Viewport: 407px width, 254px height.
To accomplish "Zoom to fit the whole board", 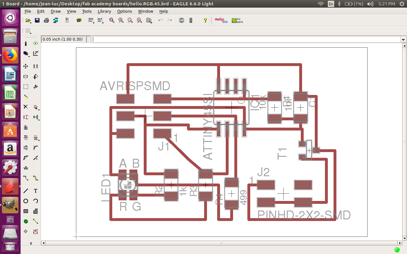I will [x=112, y=20].
